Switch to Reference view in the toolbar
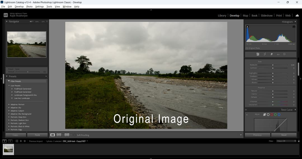This screenshot has width=302, height=159. pos(59,135)
